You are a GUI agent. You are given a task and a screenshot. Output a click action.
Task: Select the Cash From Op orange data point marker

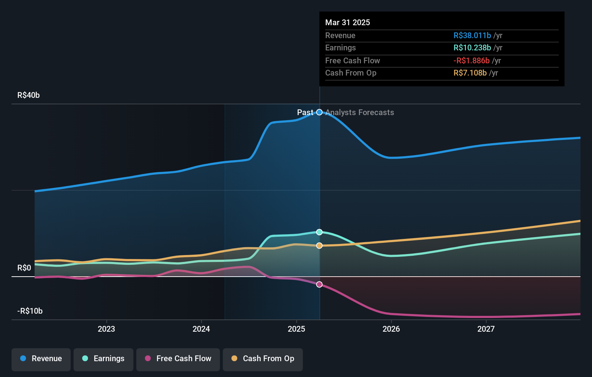coord(319,246)
